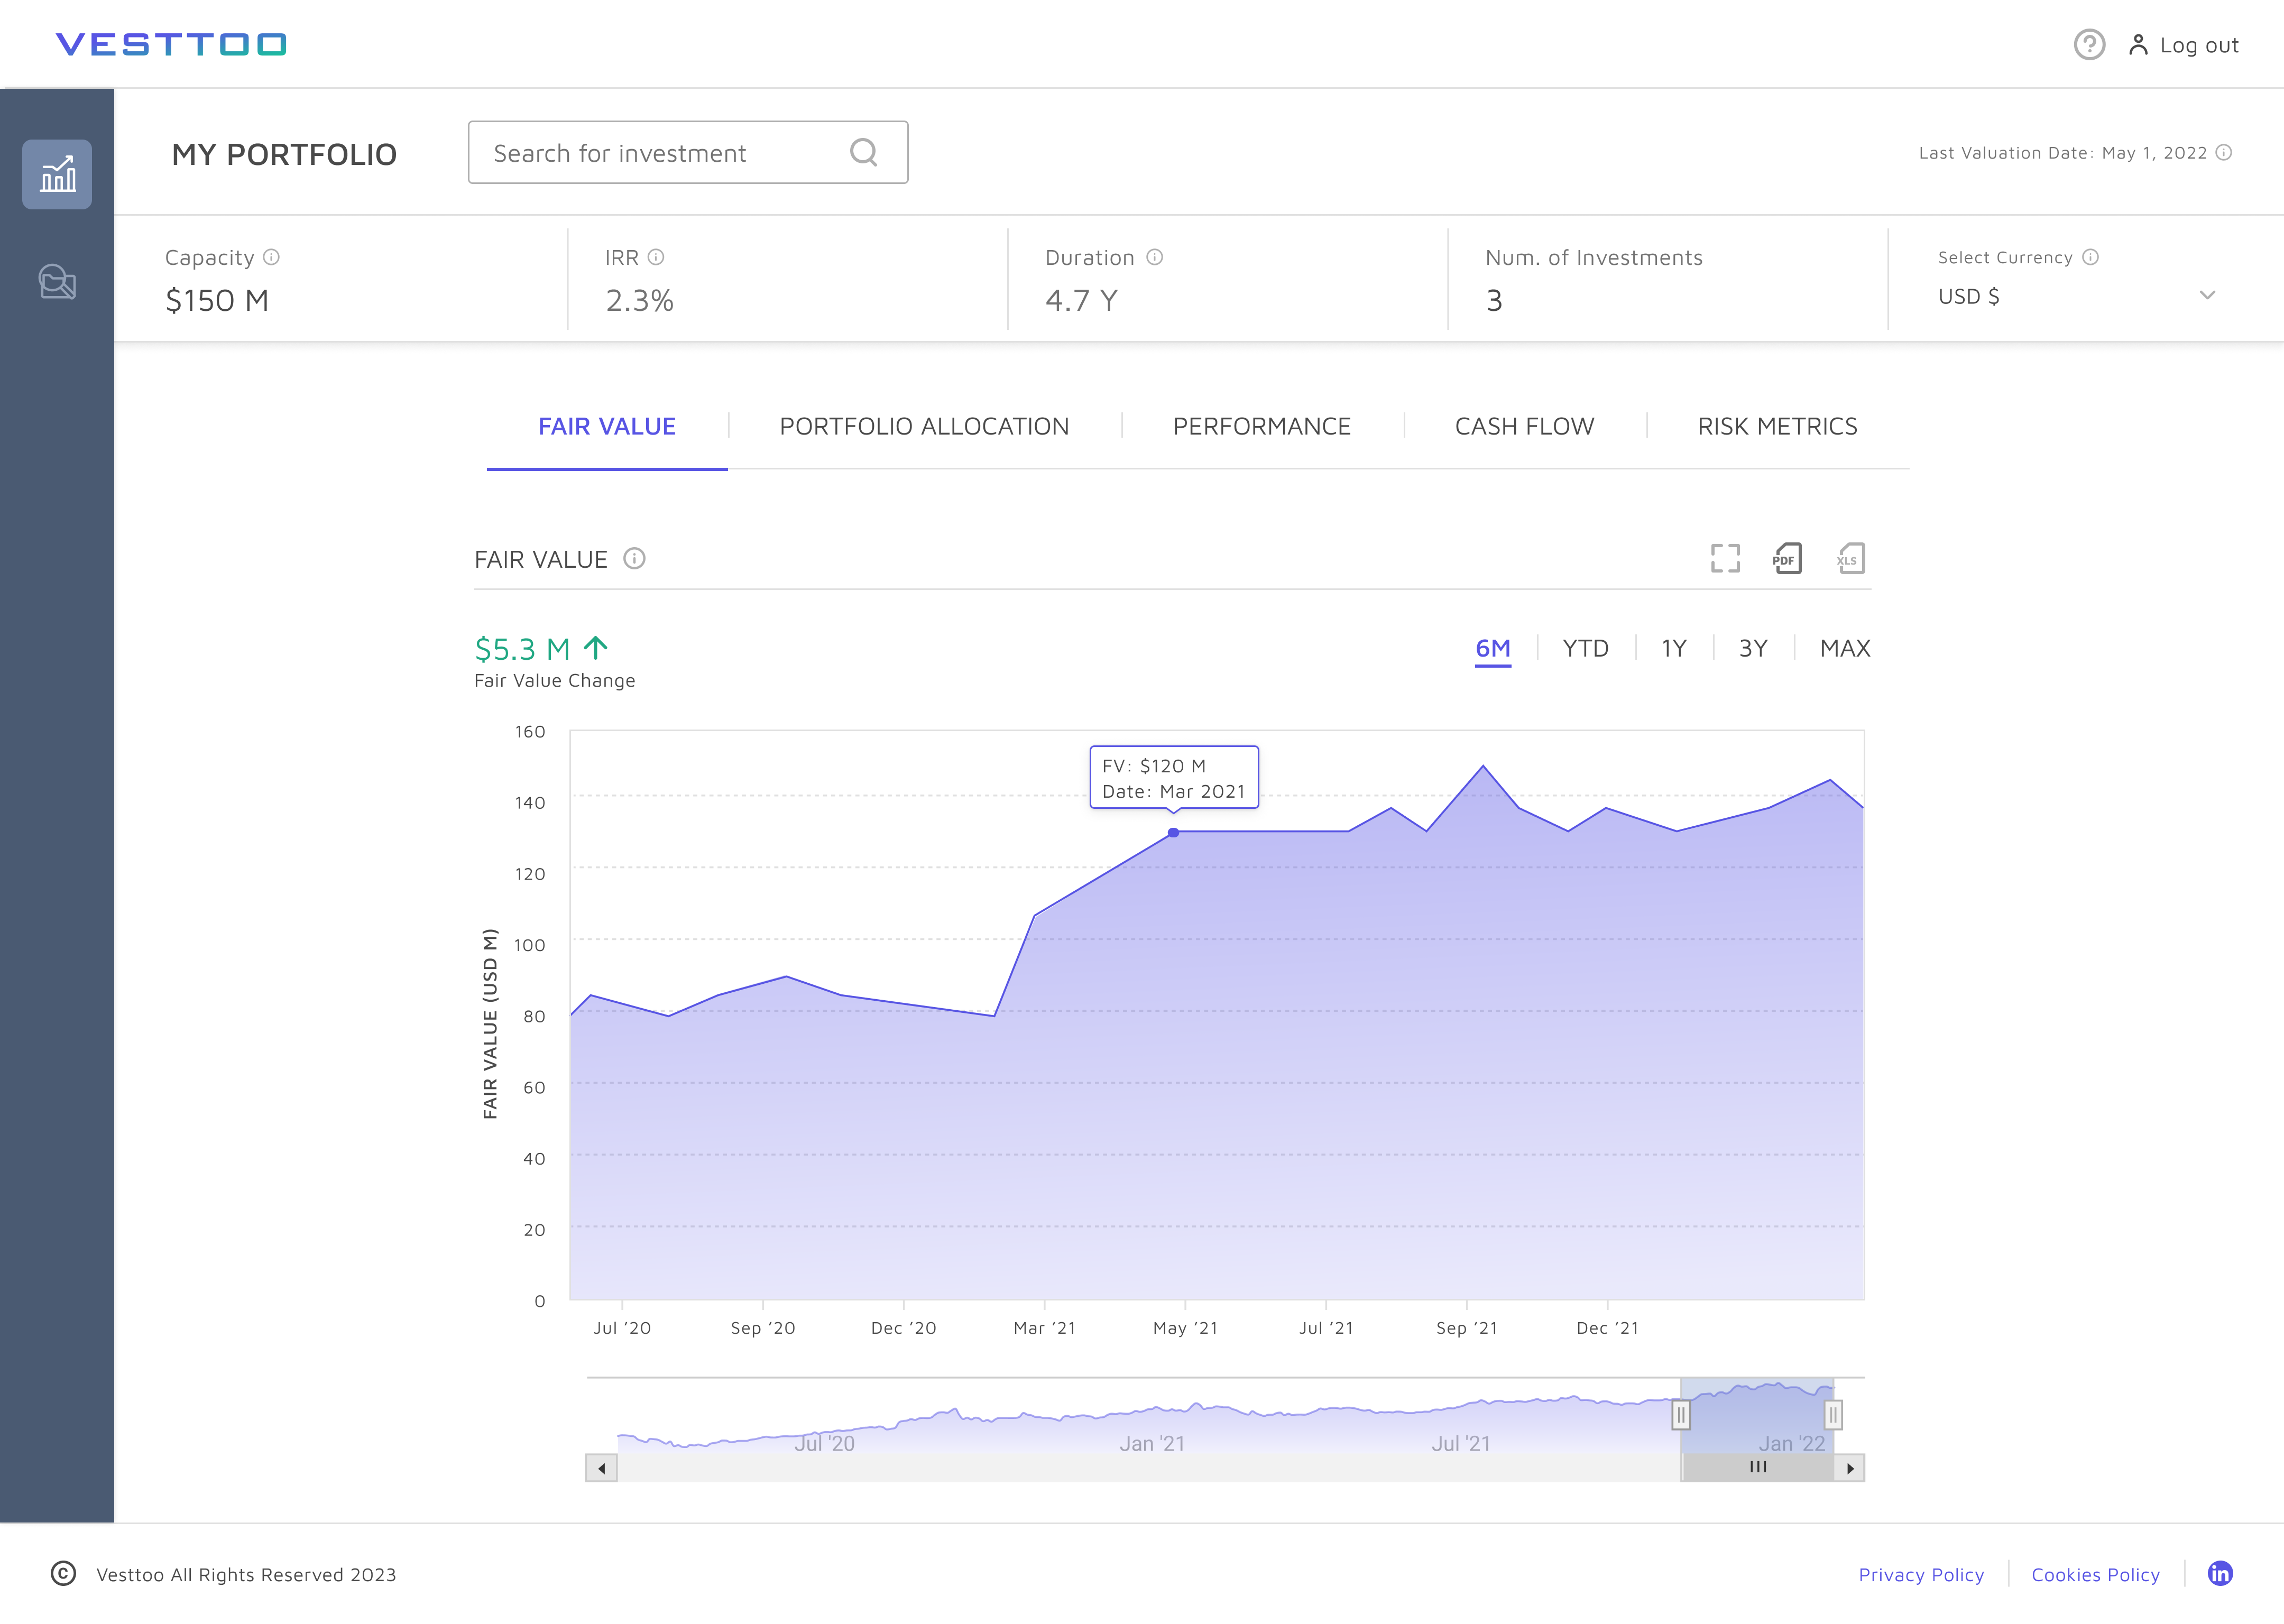Open the Risk Metrics tab

[1777, 426]
